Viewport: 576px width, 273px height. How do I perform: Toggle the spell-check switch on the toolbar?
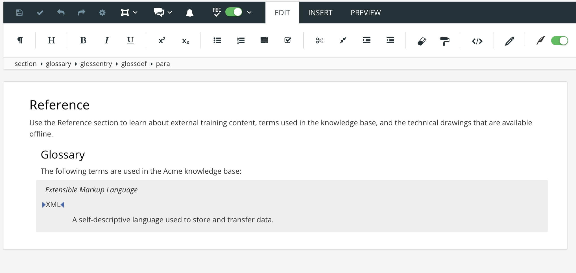233,12
